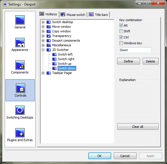
Task: Click the Miscellaneous tree item icon
Action: (49, 45)
